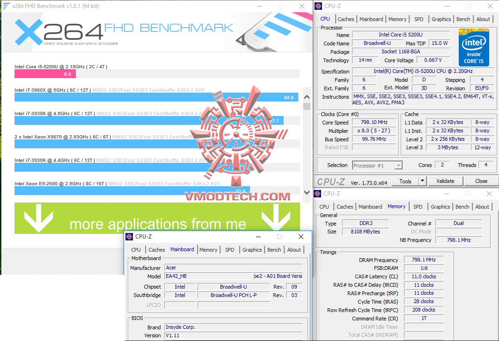Click the Model field EA42_HB
Image resolution: width=499 pixels, height=341 pixels.
(208, 276)
